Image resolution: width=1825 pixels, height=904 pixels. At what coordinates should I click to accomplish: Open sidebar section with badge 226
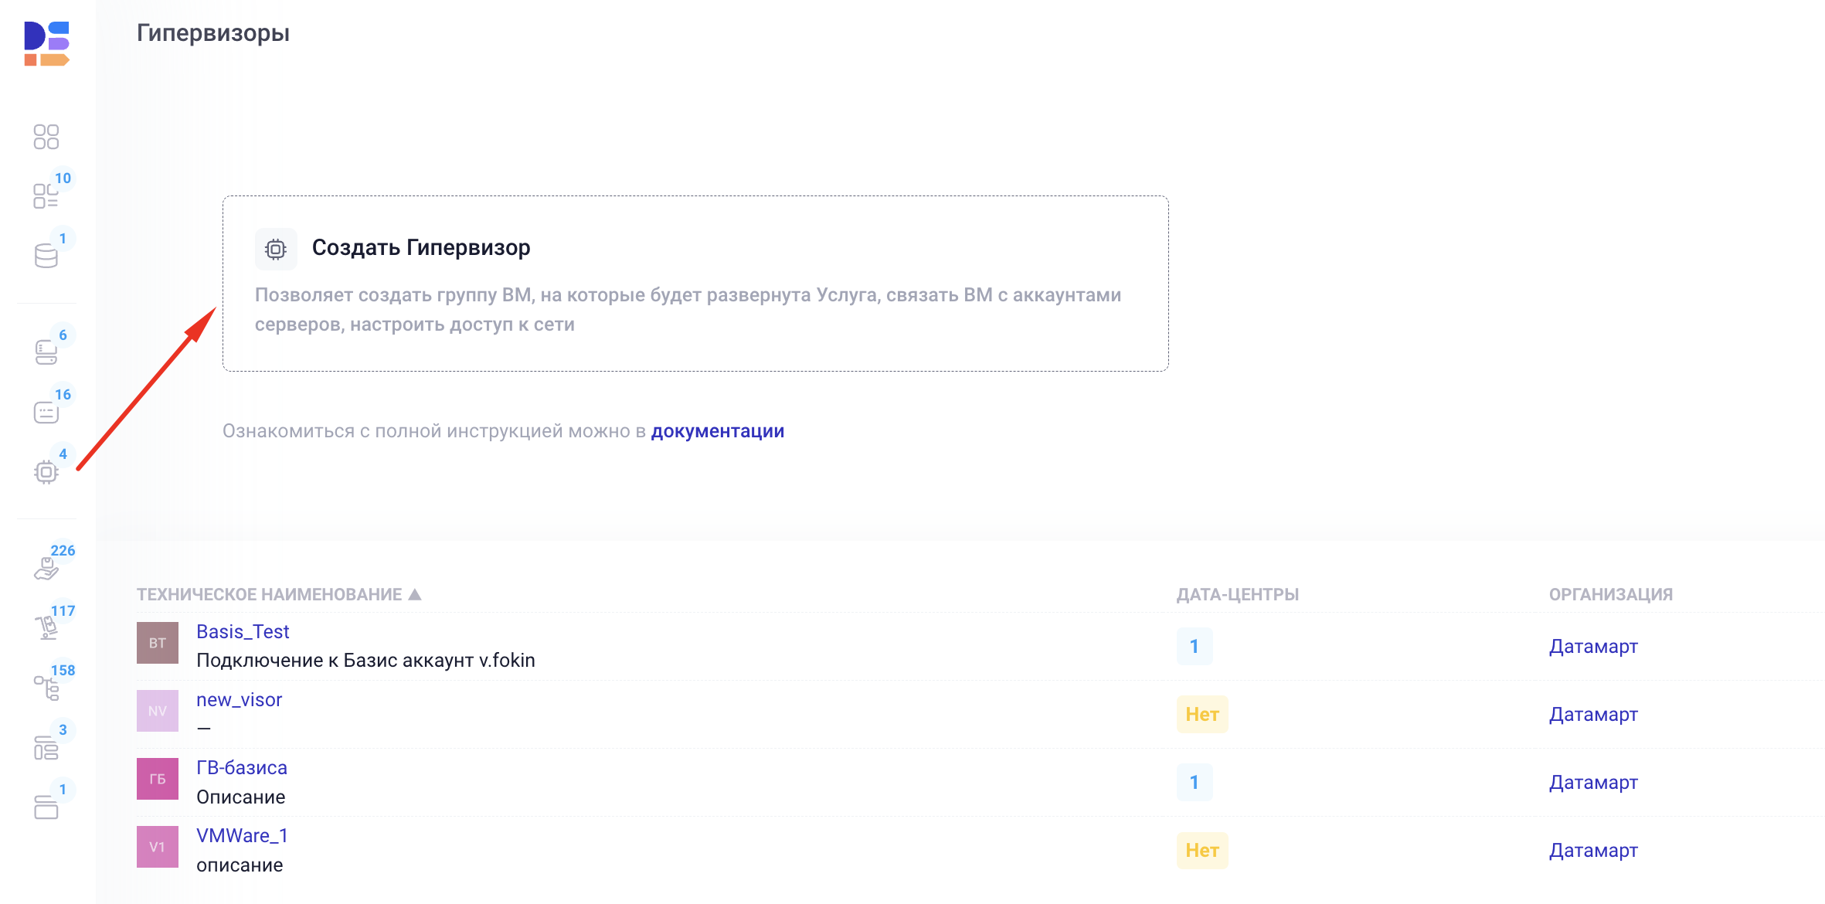pyautogui.click(x=46, y=569)
